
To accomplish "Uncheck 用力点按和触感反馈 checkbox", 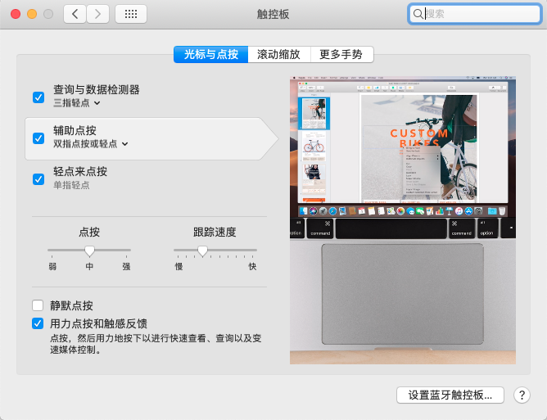I will tap(38, 323).
